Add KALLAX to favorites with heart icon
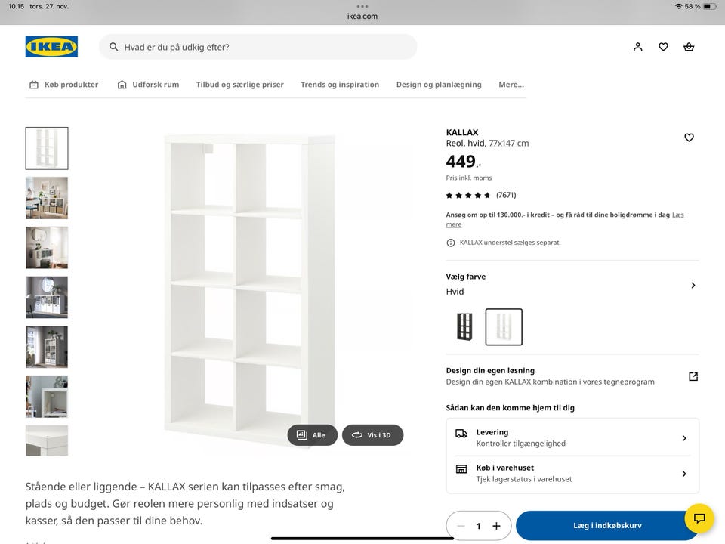Viewport: 725px width, 544px height. pos(689,138)
